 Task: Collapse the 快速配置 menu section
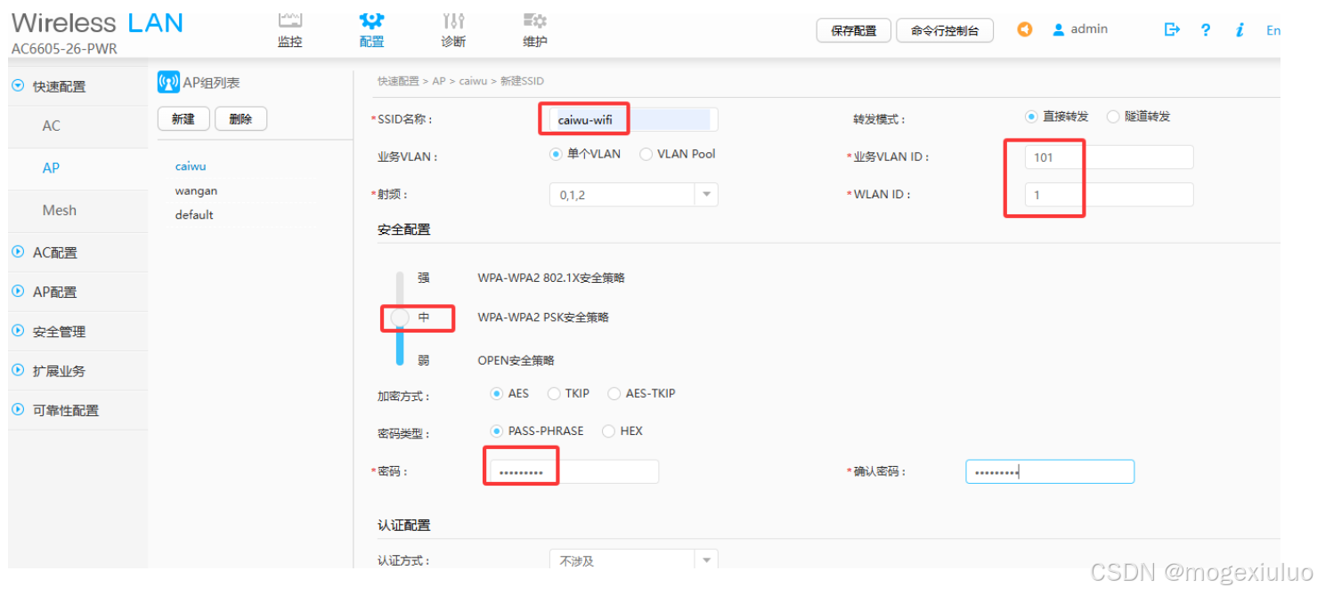[17, 86]
